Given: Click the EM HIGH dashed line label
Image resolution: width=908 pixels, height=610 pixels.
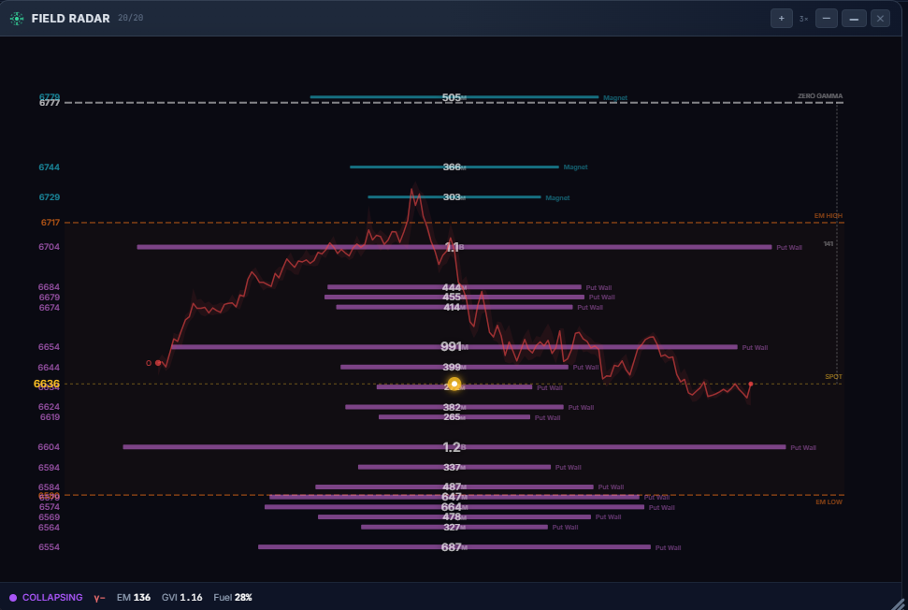Looking at the screenshot, I should [x=829, y=214].
